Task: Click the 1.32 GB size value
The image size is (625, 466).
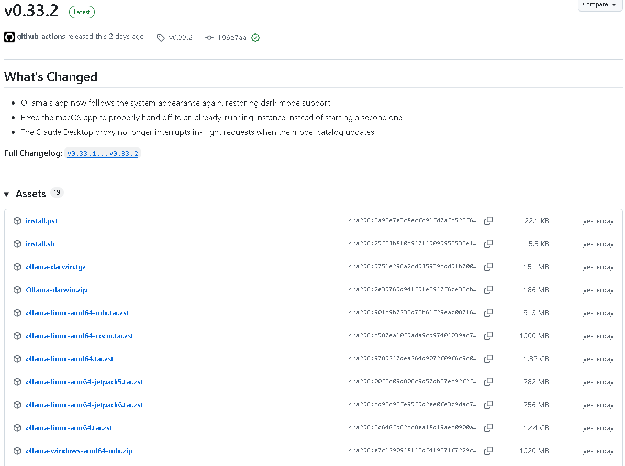Action: coord(536,359)
